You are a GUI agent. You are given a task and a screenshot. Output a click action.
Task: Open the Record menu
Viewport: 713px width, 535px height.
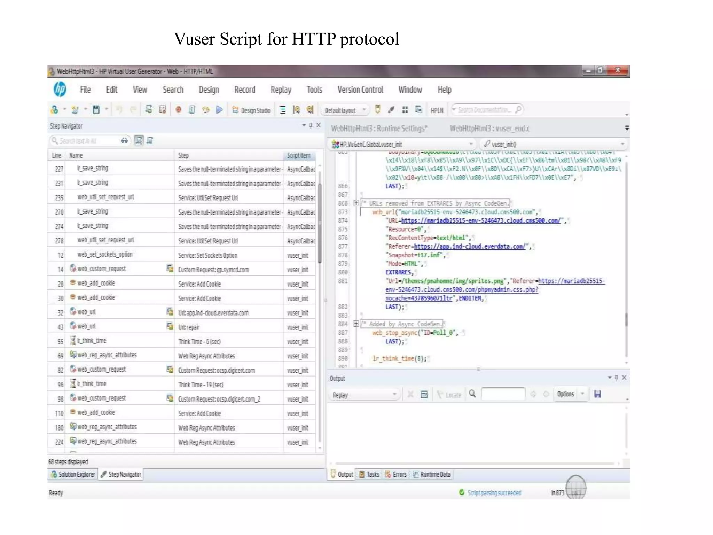point(245,90)
